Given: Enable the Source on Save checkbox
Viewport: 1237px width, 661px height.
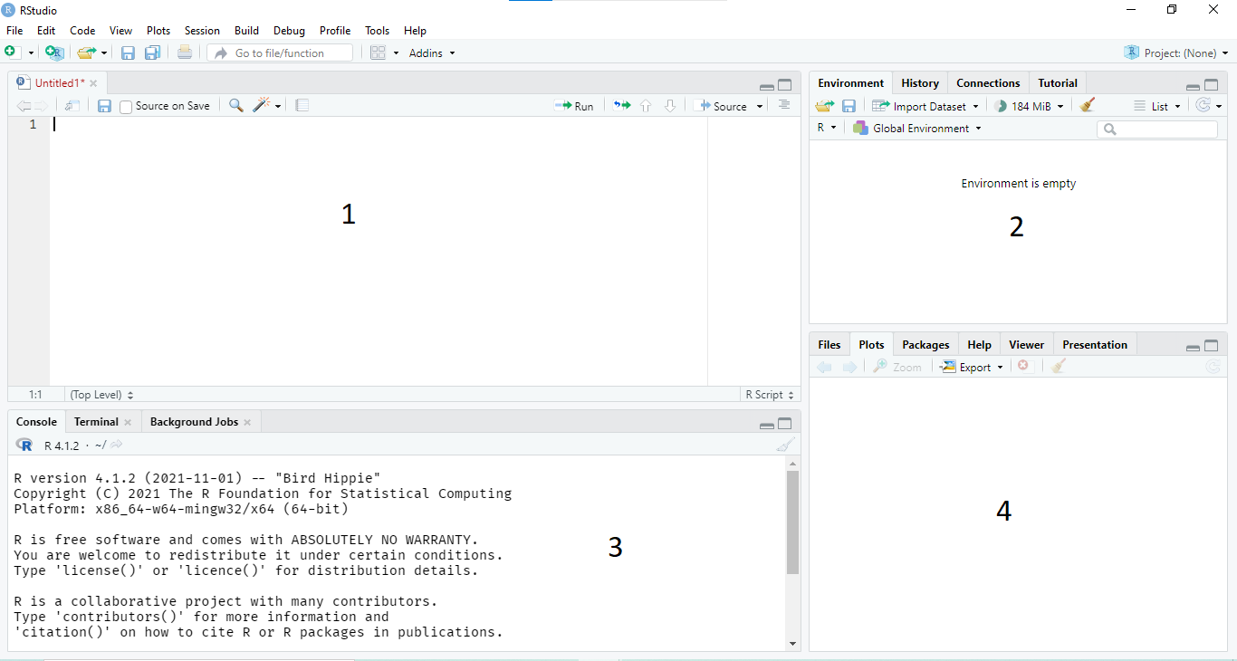Looking at the screenshot, I should pos(126,107).
